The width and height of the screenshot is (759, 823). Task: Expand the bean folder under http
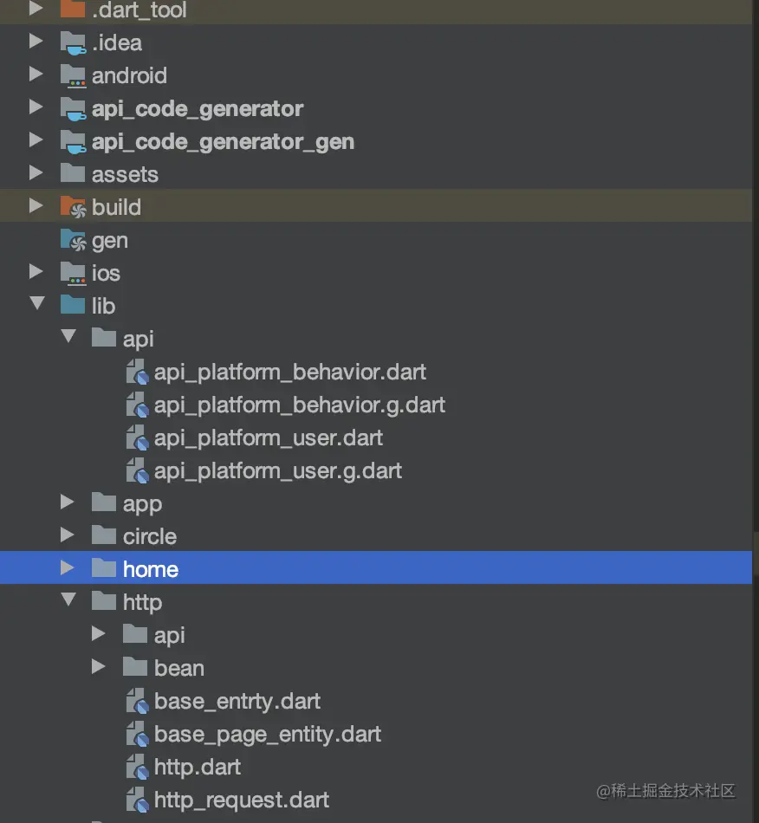click(x=99, y=668)
